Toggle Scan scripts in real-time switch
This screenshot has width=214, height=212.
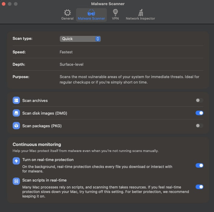(200, 187)
